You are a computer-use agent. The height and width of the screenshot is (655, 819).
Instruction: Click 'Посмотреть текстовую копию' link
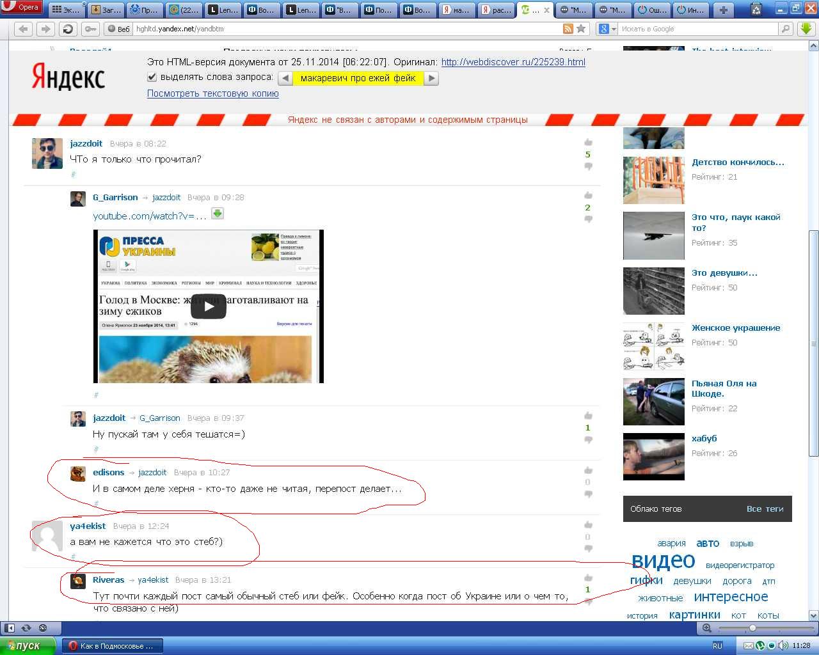[x=212, y=93]
